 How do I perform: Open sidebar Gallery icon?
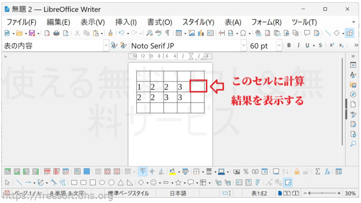[x=353, y=84]
